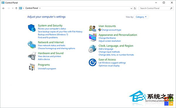Expand the chevron after Control Panel breadcrumb

pyautogui.click(x=40, y=8)
